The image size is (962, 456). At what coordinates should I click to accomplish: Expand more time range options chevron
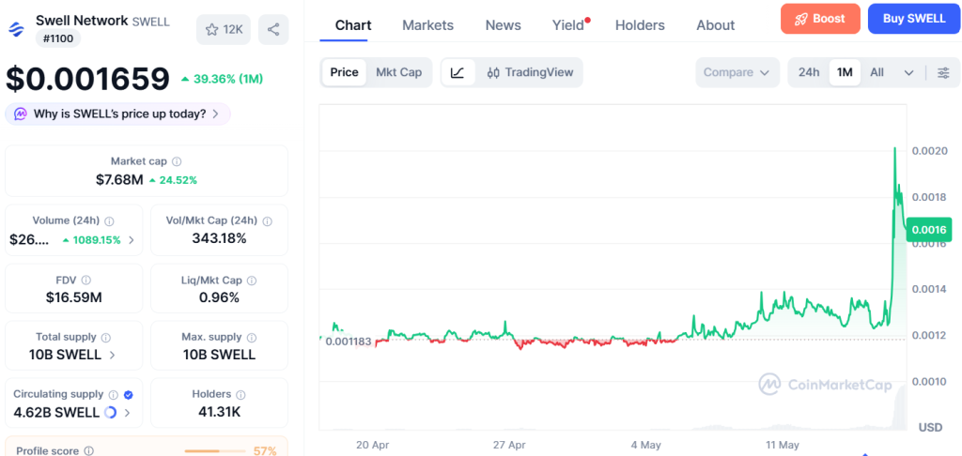[x=908, y=72]
